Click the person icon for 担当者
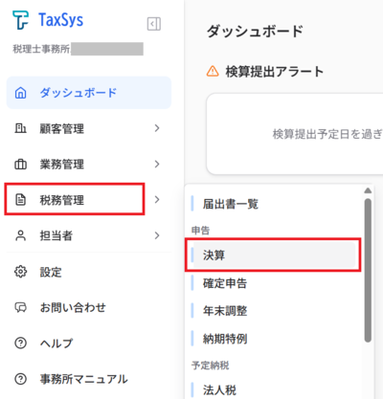383x399 pixels. click(21, 235)
